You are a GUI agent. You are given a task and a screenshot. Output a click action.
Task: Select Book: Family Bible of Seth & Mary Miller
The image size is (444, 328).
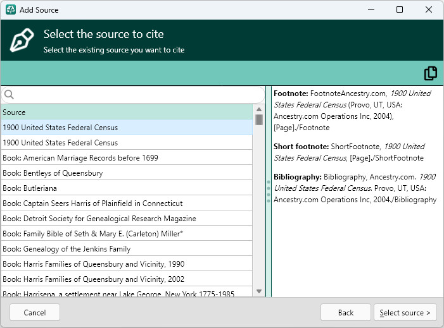point(127,234)
